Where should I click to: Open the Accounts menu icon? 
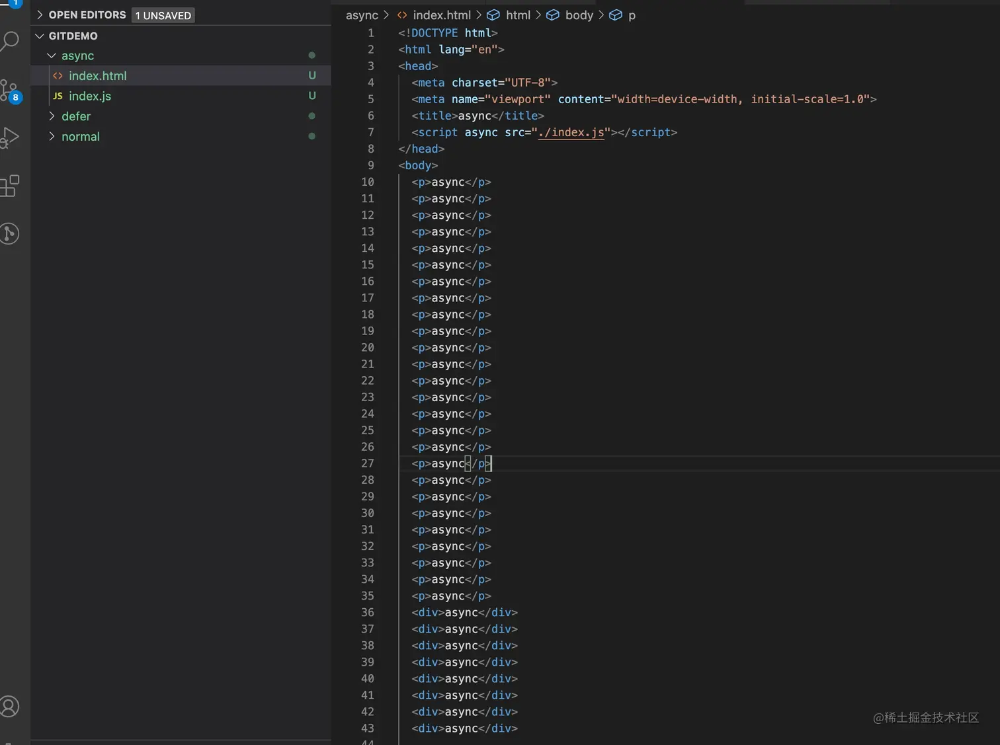click(x=9, y=707)
